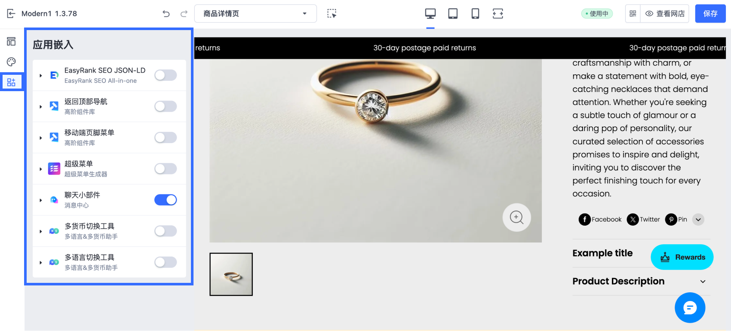Share on Facebook

tap(600, 220)
